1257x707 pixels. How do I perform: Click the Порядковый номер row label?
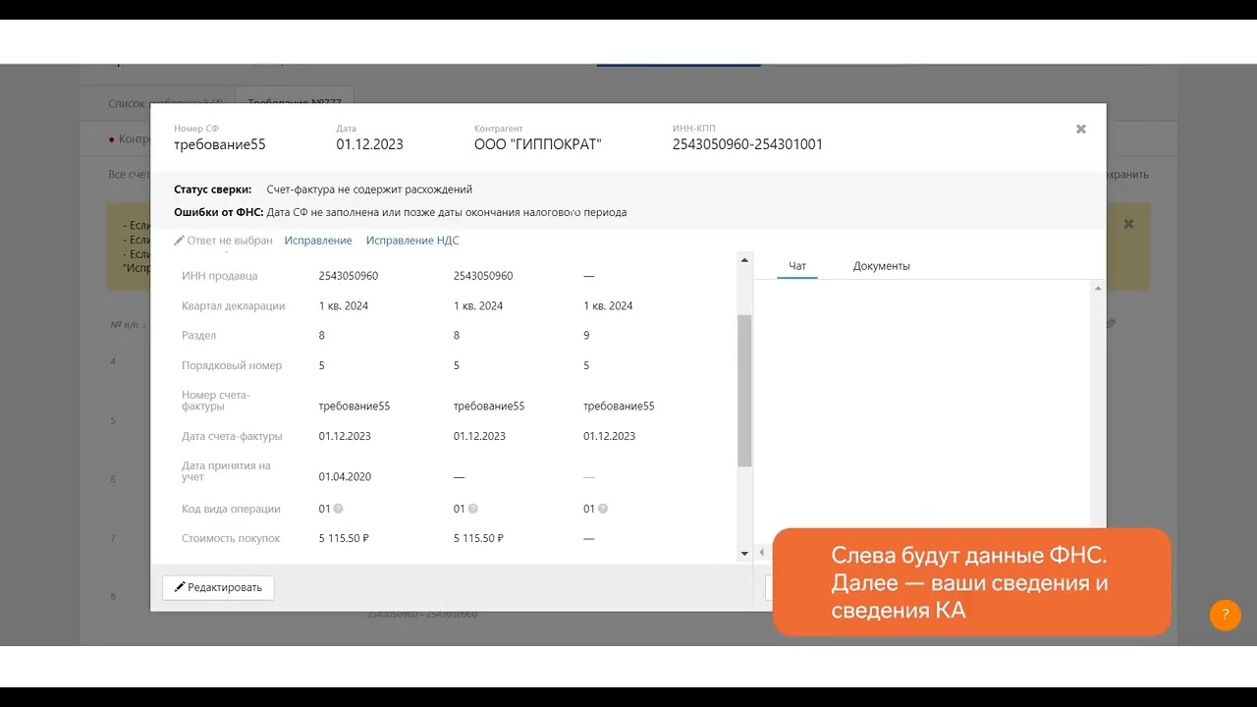coord(232,365)
